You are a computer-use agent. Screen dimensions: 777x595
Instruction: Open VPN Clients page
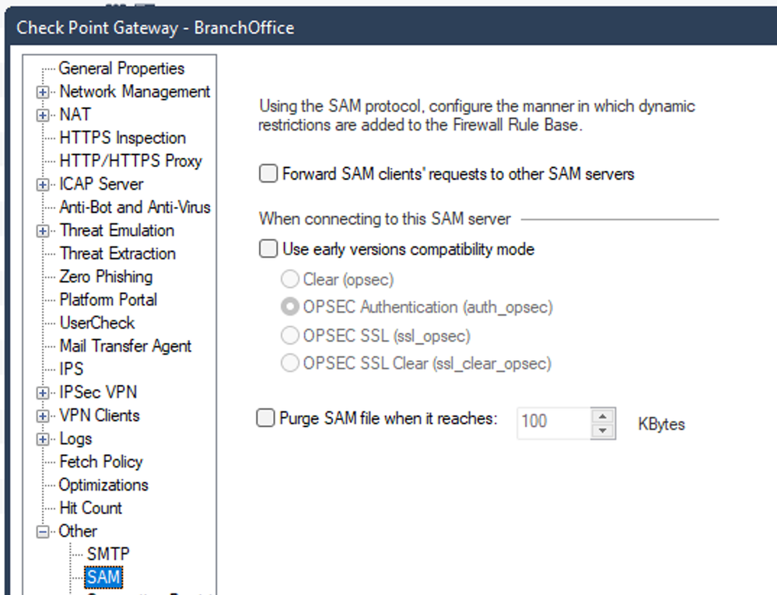tap(100, 415)
